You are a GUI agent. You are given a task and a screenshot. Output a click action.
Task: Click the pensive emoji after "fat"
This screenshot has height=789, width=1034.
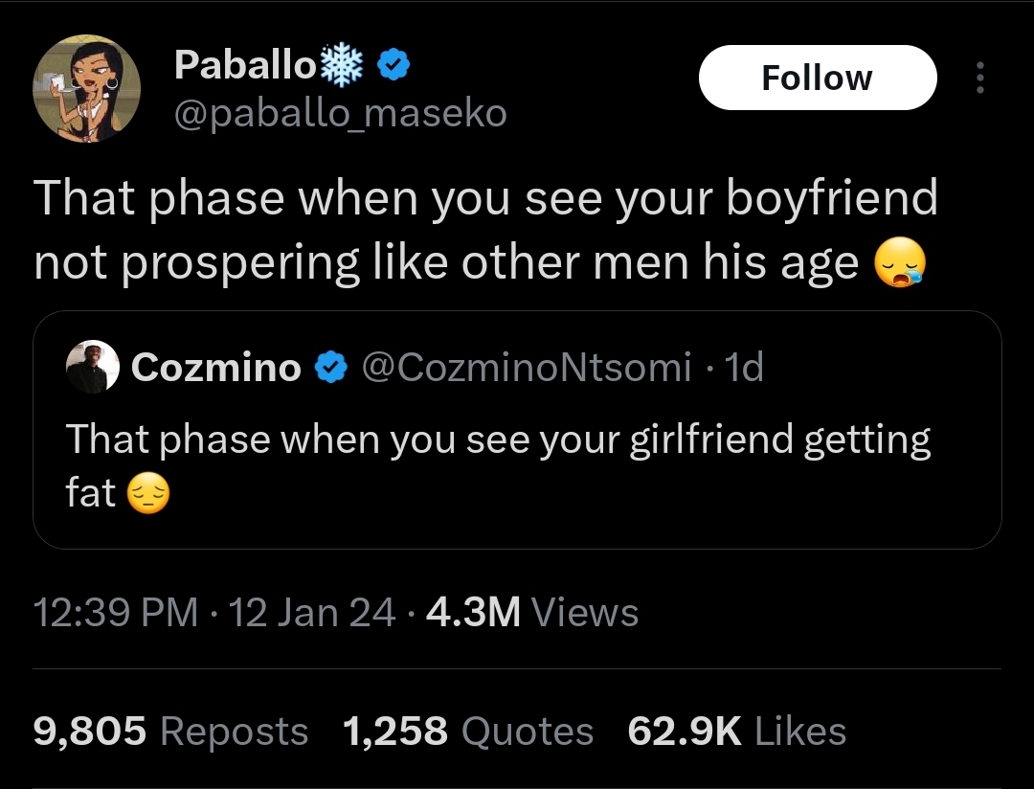pyautogui.click(x=147, y=495)
